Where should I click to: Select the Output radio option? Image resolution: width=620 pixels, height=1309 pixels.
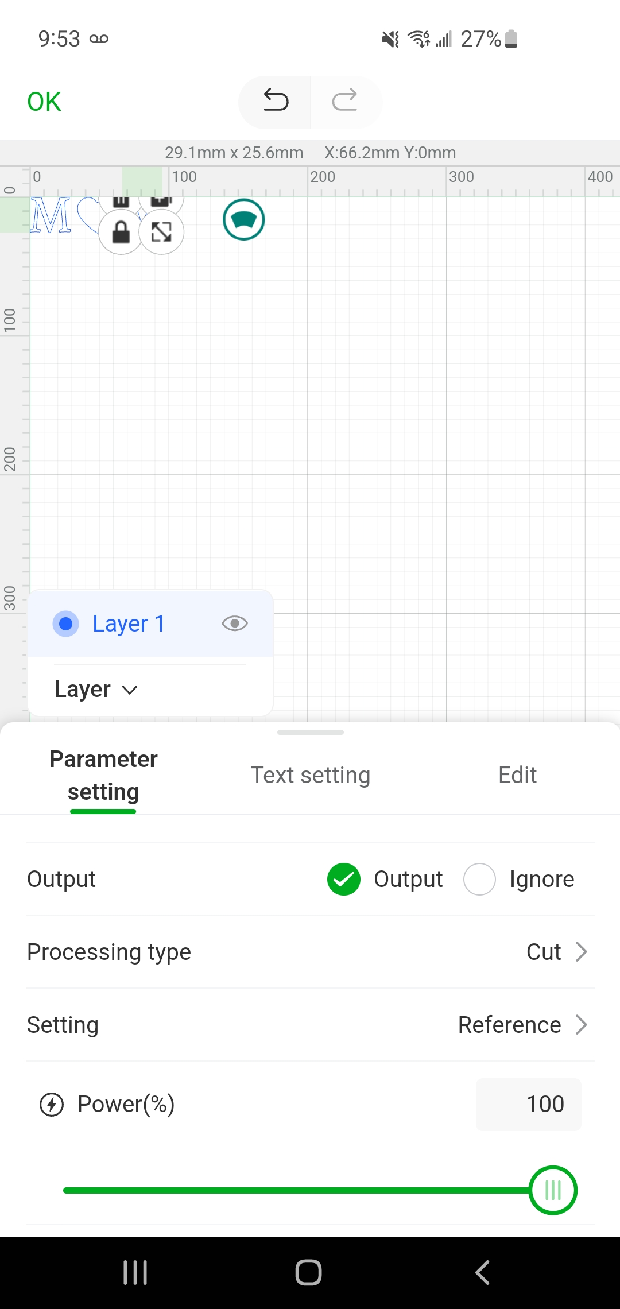[x=344, y=879]
